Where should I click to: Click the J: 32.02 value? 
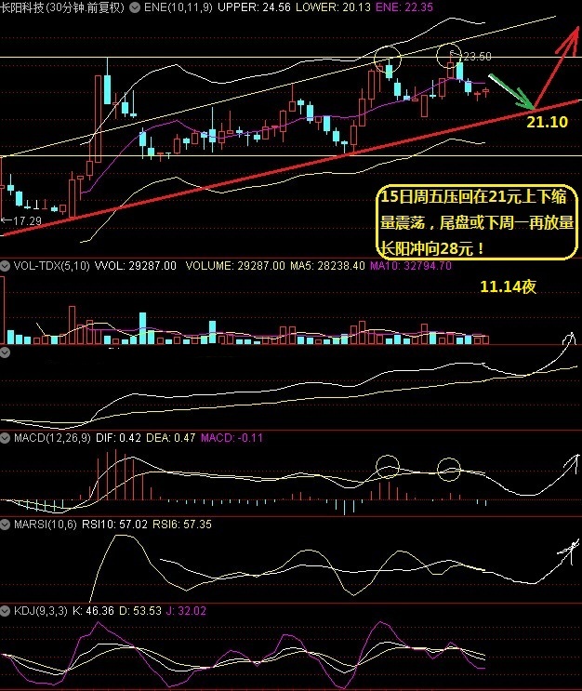coord(186,611)
